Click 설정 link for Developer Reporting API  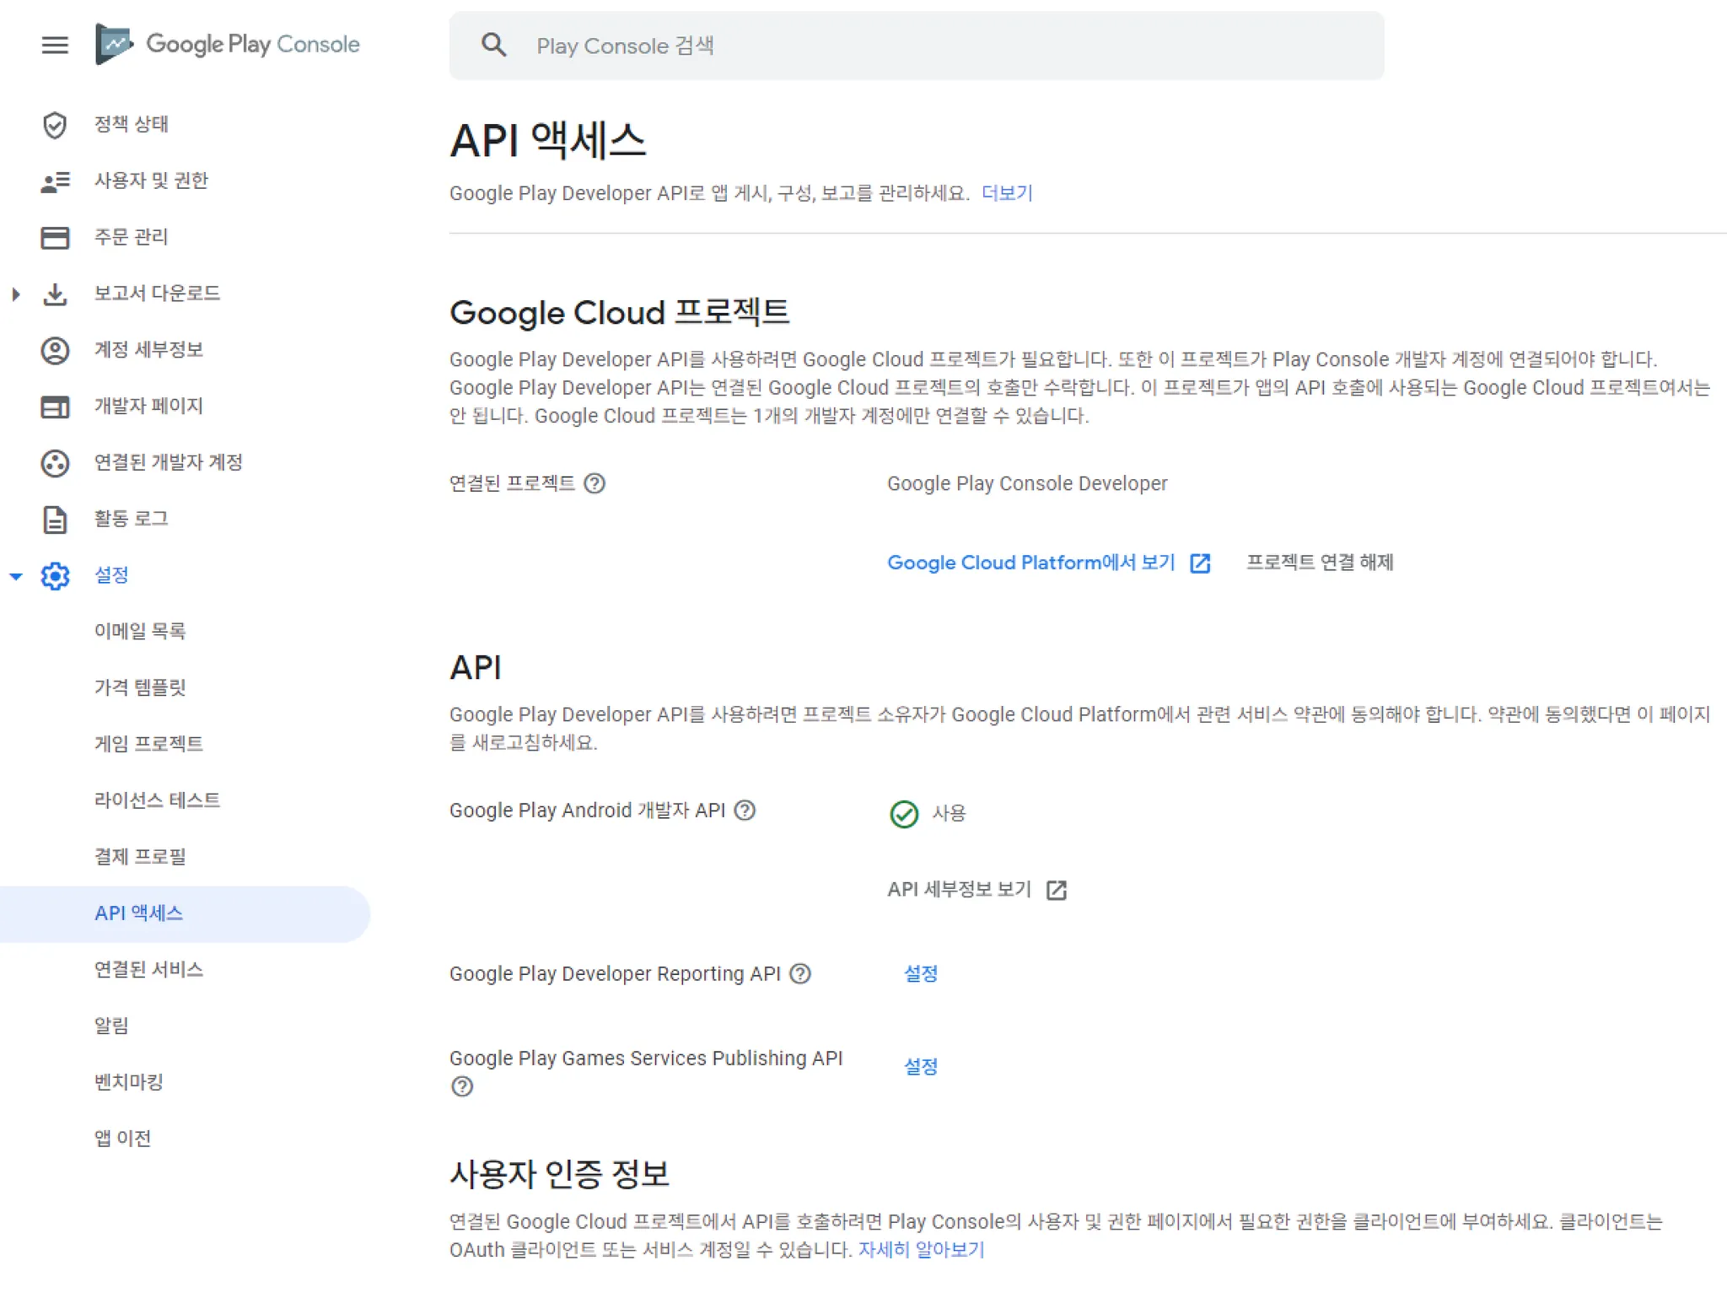(x=920, y=974)
